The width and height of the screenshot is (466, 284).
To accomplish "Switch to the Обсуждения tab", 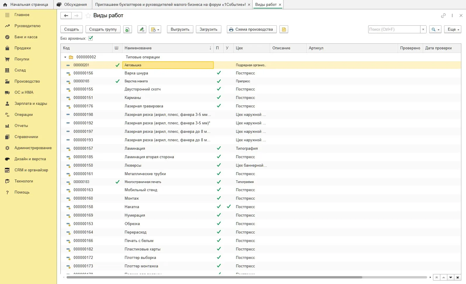I will click(72, 5).
